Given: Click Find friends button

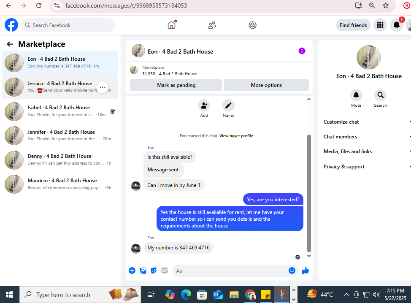Looking at the screenshot, I should click(x=353, y=25).
